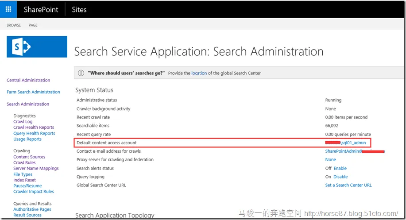This screenshot has width=406, height=220.
Task: Enable search alerts status
Action: coord(340,168)
